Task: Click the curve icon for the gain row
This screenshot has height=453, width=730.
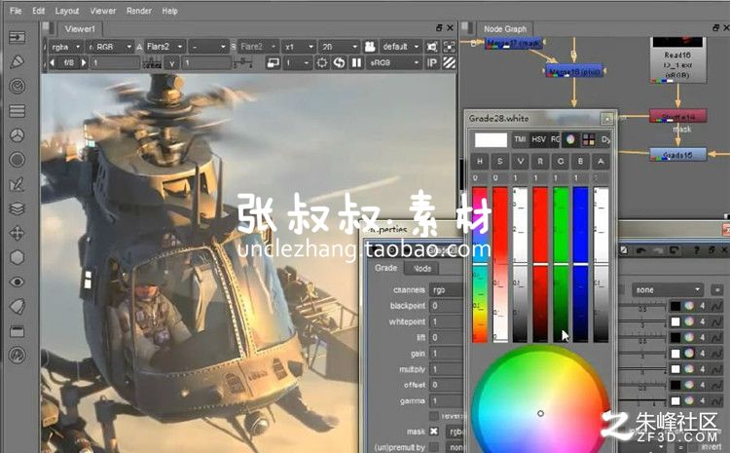Action: tap(716, 354)
